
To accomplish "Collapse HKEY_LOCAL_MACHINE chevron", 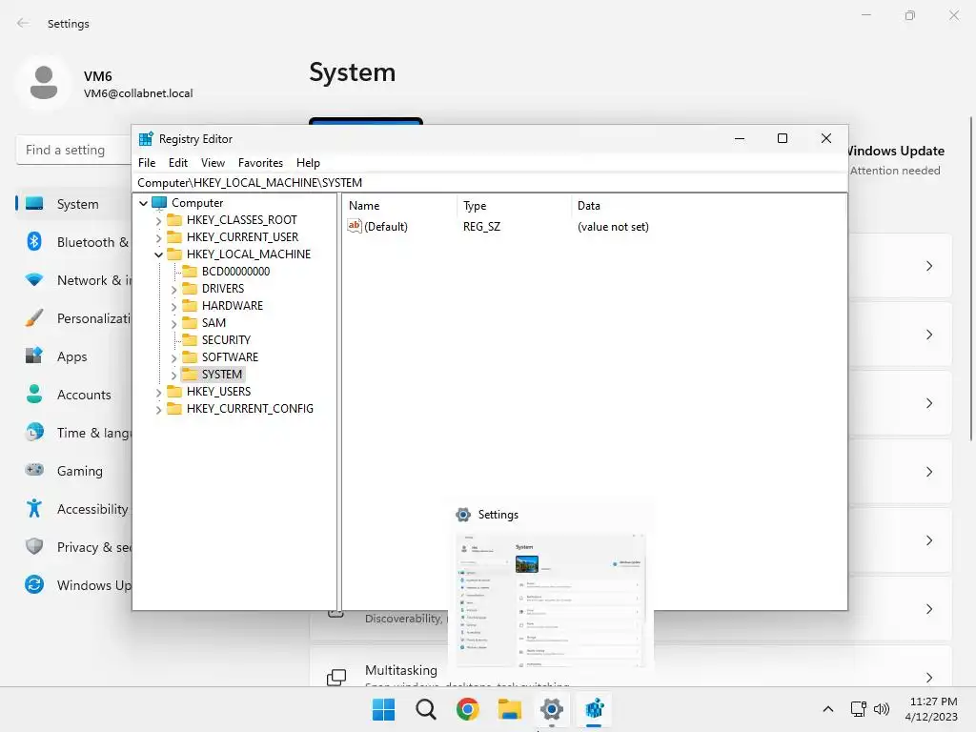I will (x=158, y=254).
